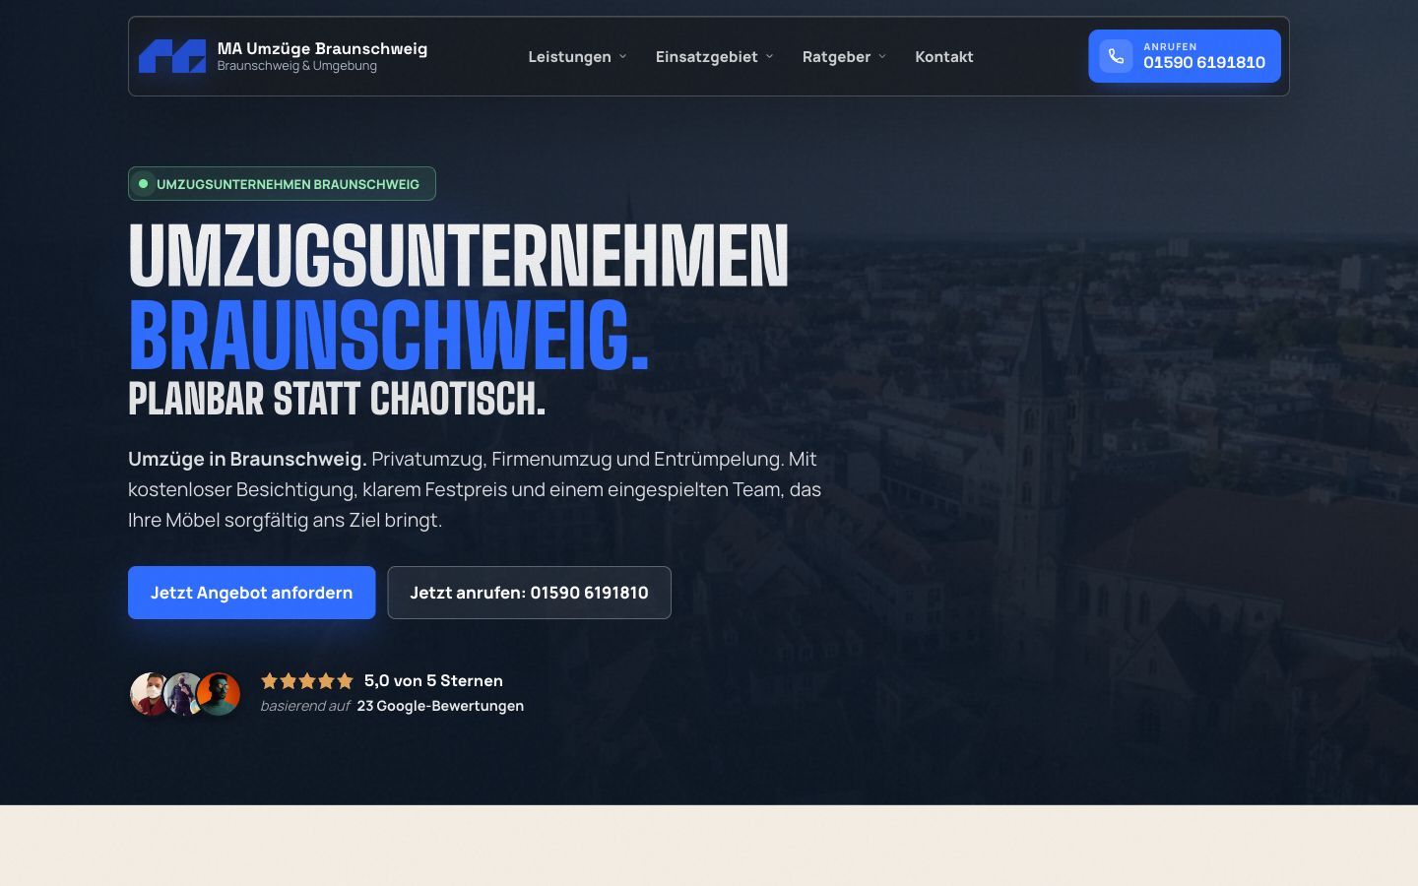The width and height of the screenshot is (1418, 886).
Task: Click the Umzugsunternehmen Braunschweig badge label
Action: click(x=288, y=184)
